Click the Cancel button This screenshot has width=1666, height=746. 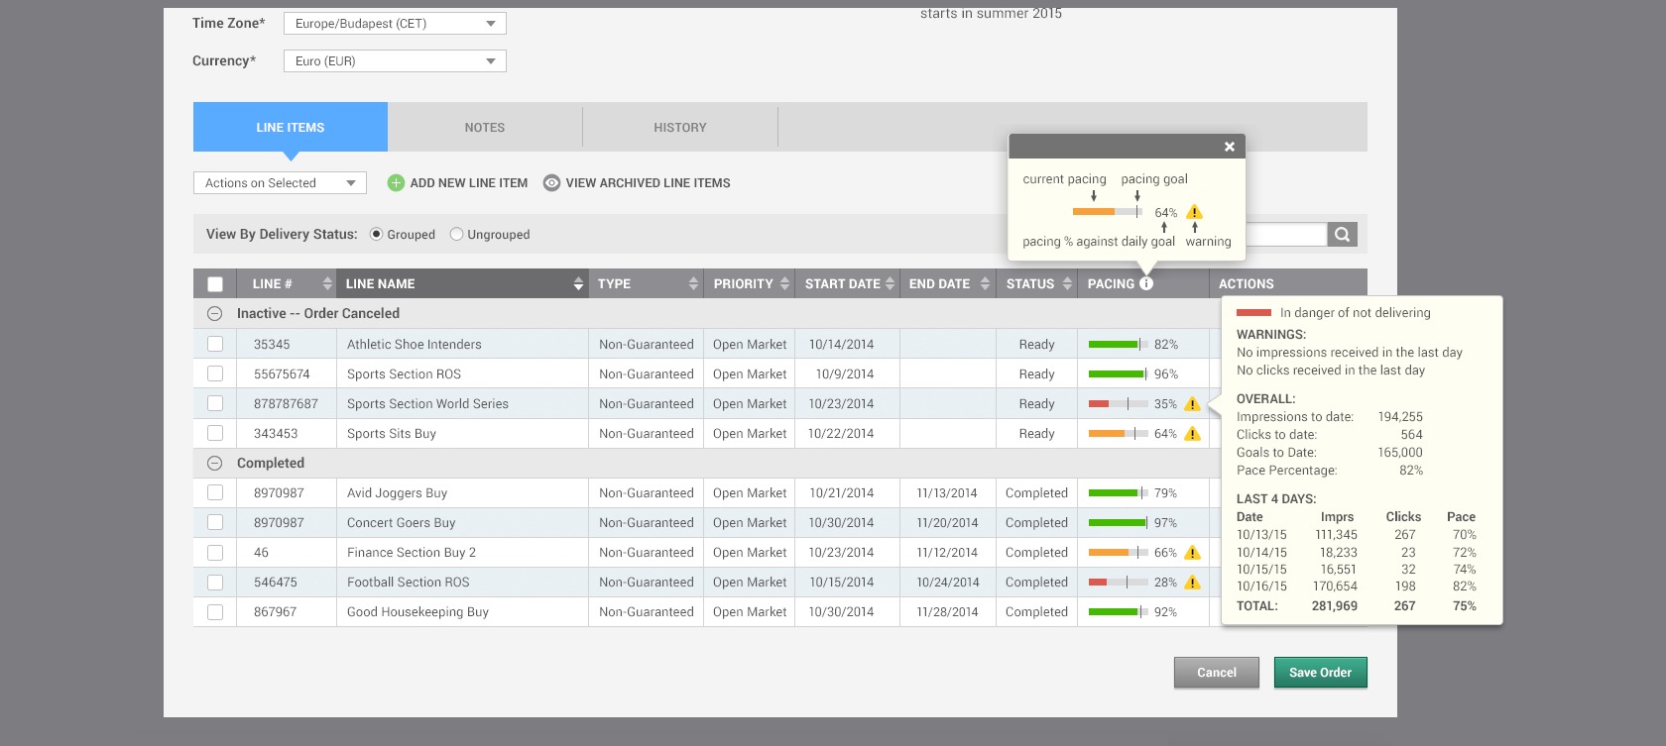click(x=1216, y=673)
